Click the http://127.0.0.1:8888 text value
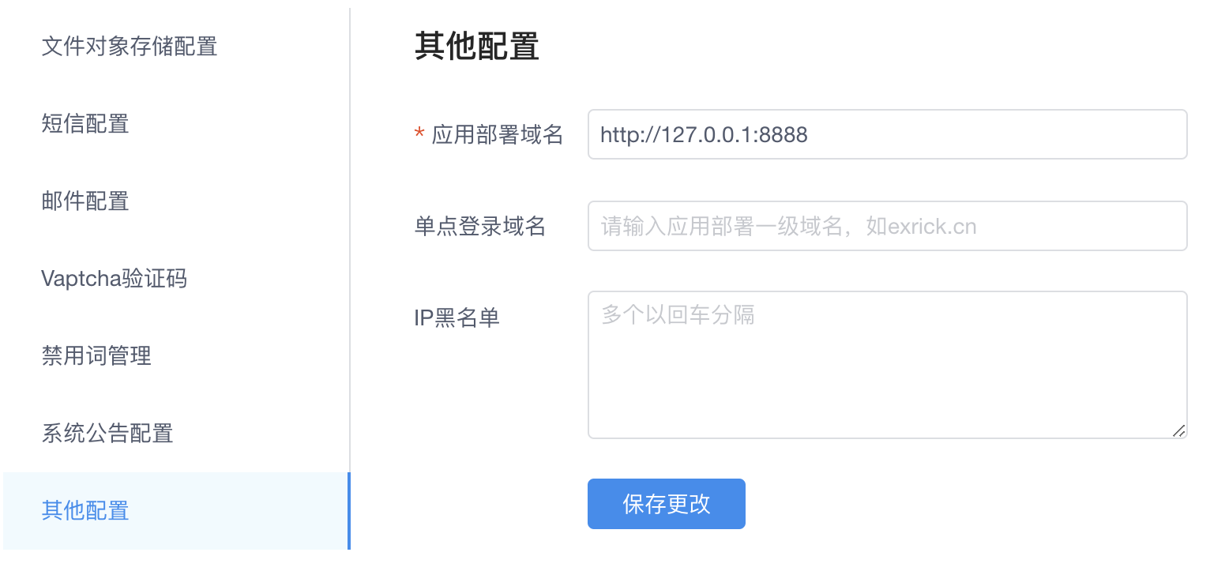1210x586 pixels. (x=704, y=135)
